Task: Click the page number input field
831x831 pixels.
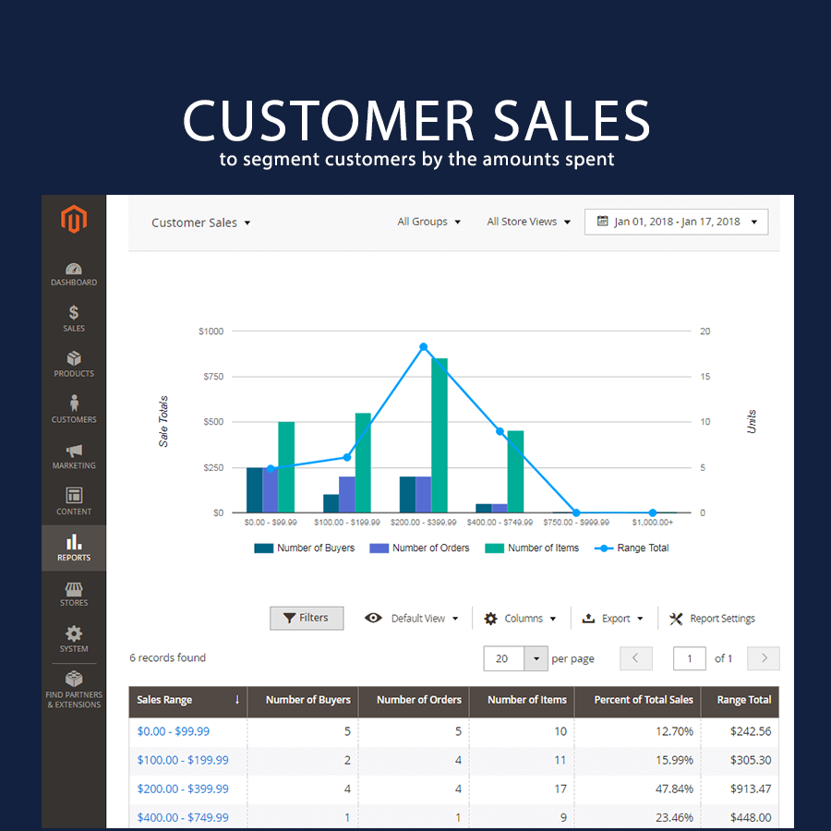Action: point(690,658)
